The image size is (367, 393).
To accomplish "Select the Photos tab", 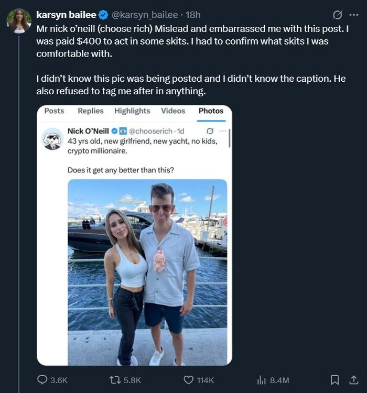I will [211, 111].
